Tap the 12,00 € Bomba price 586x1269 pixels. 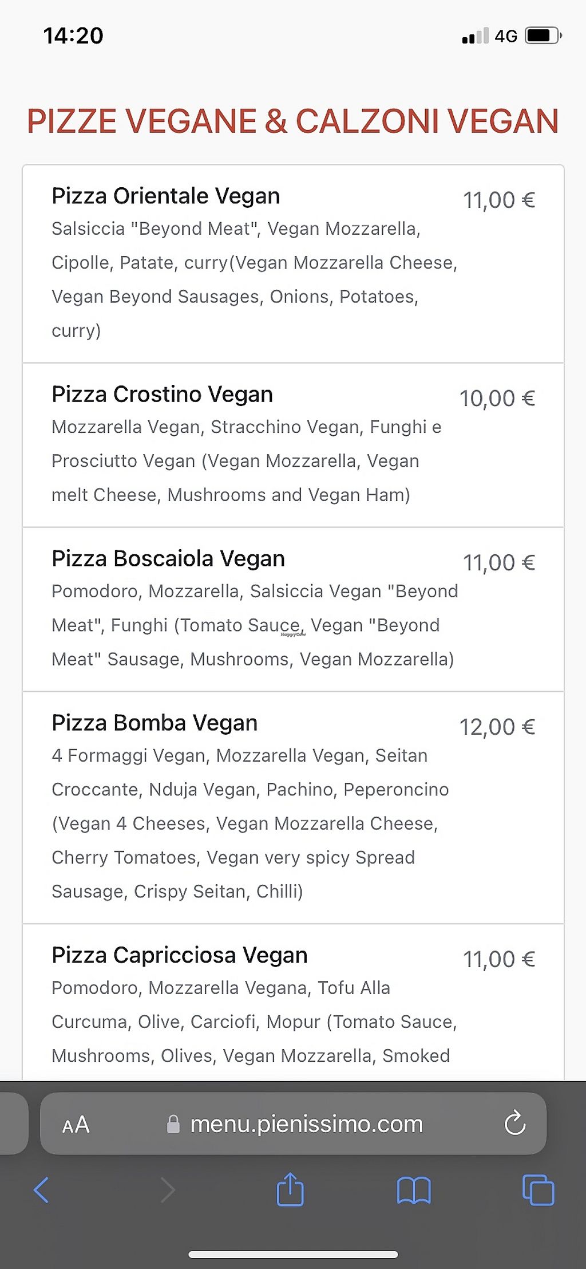click(x=497, y=727)
